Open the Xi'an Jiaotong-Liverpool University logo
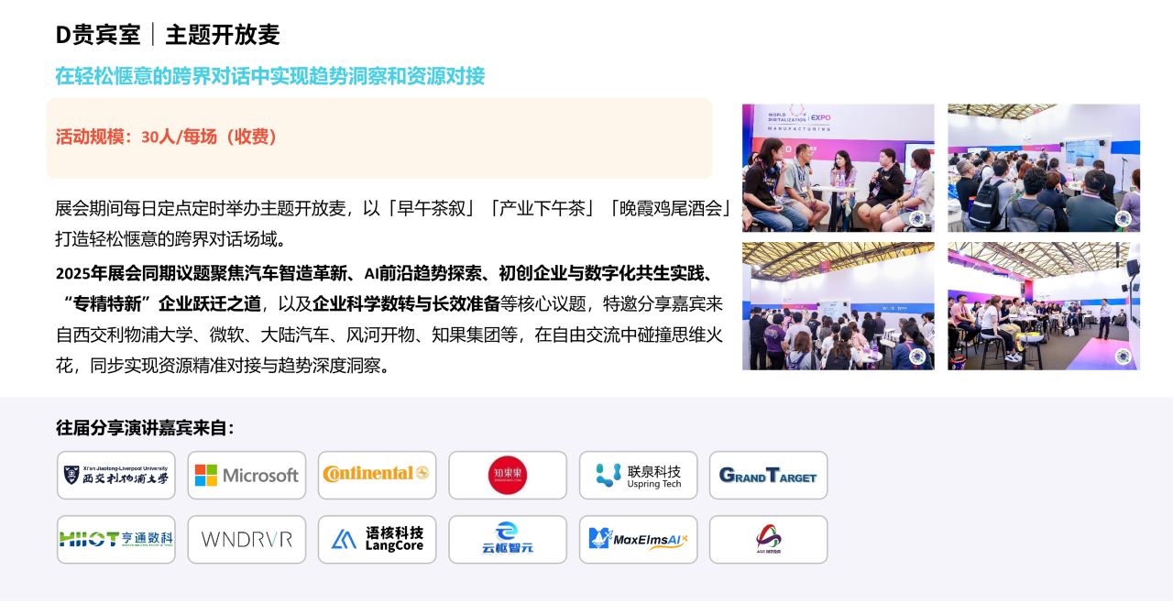The width and height of the screenshot is (1173, 615). pos(116,475)
